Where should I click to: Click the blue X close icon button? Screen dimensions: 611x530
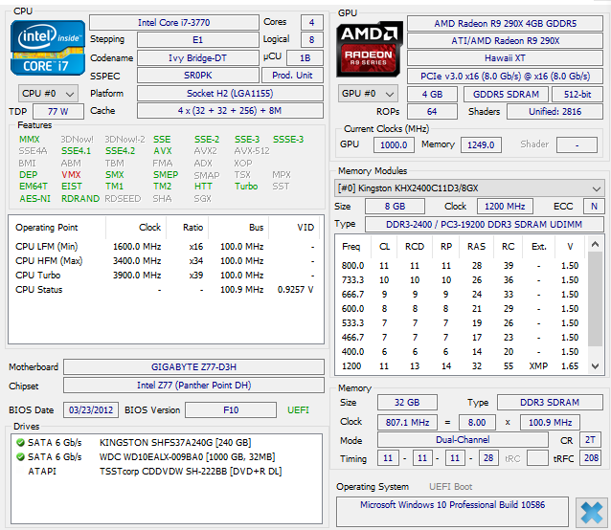pyautogui.click(x=592, y=512)
